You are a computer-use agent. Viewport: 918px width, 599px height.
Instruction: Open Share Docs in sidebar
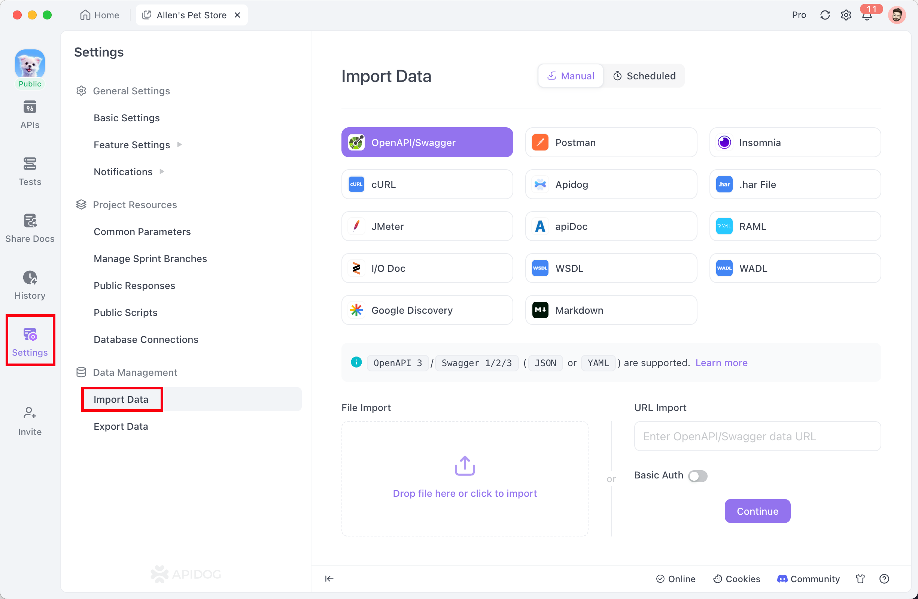[x=30, y=228]
